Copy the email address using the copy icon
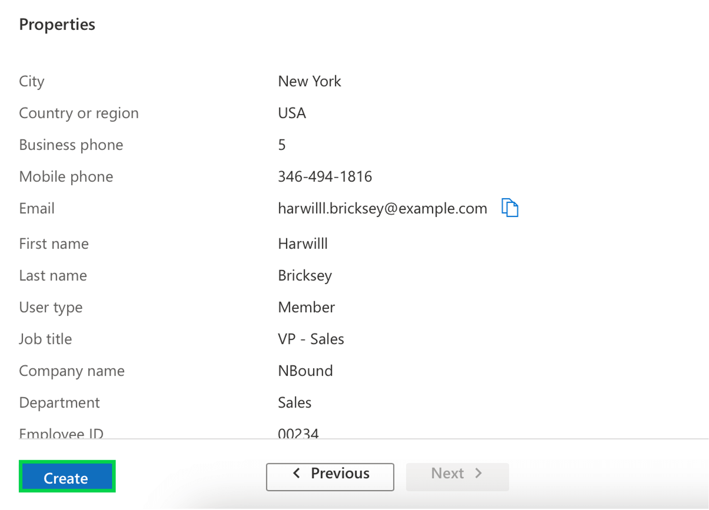 point(510,208)
